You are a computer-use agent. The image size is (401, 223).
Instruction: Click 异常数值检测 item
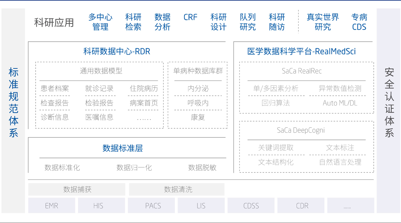coord(340,89)
